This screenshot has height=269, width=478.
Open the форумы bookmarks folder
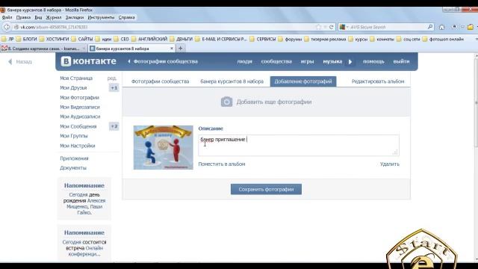[x=290, y=39]
